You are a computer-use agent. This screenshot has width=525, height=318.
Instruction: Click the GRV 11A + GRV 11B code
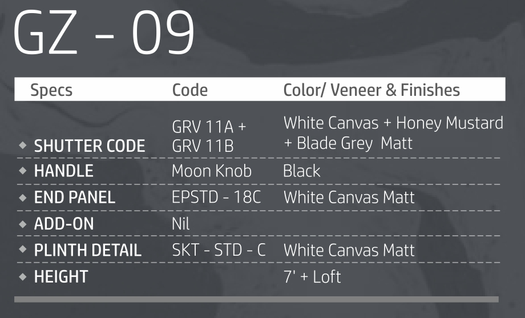point(209,136)
